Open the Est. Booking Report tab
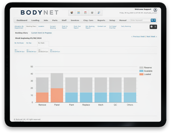 coord(90,27)
